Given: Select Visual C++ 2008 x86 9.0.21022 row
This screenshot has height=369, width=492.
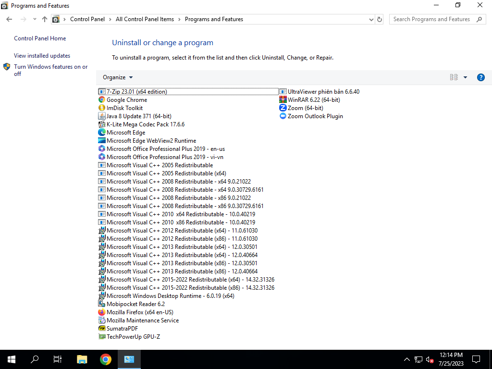Looking at the screenshot, I should click(x=175, y=197).
